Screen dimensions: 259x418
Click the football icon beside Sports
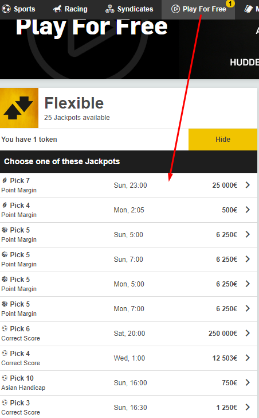(x=6, y=9)
